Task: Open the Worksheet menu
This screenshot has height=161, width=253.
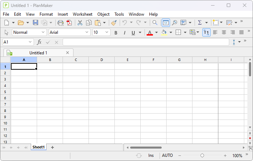Action: (x=82, y=14)
